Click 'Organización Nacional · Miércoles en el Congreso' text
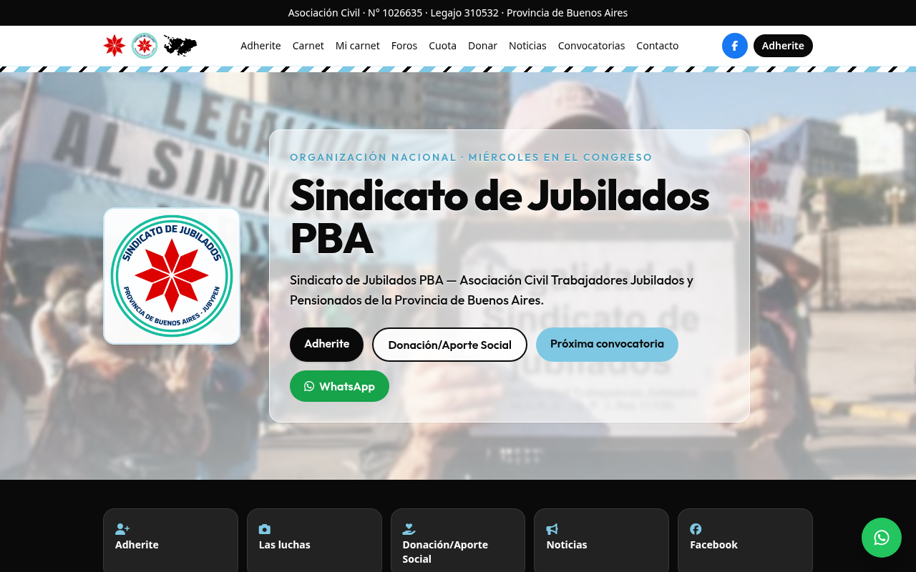This screenshot has height=572, width=916. (x=471, y=157)
